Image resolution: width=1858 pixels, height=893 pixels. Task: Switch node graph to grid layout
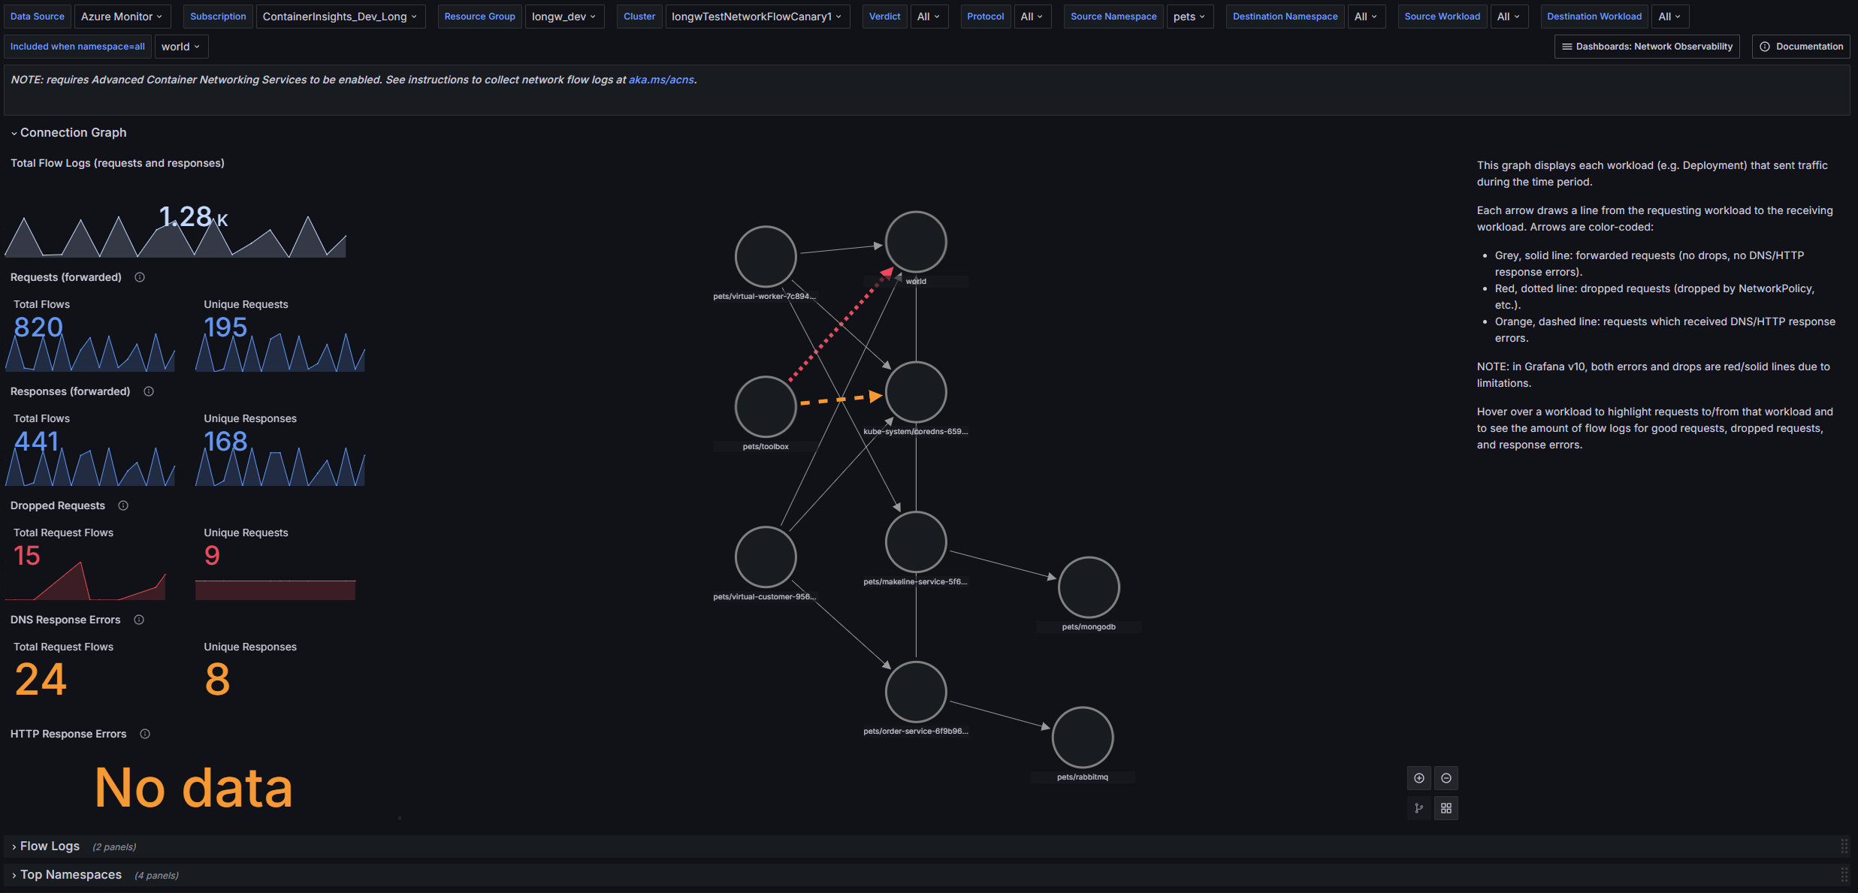[x=1446, y=808]
